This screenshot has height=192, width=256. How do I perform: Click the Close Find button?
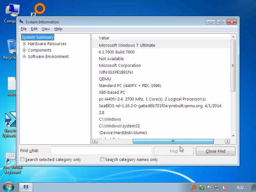coord(215,151)
